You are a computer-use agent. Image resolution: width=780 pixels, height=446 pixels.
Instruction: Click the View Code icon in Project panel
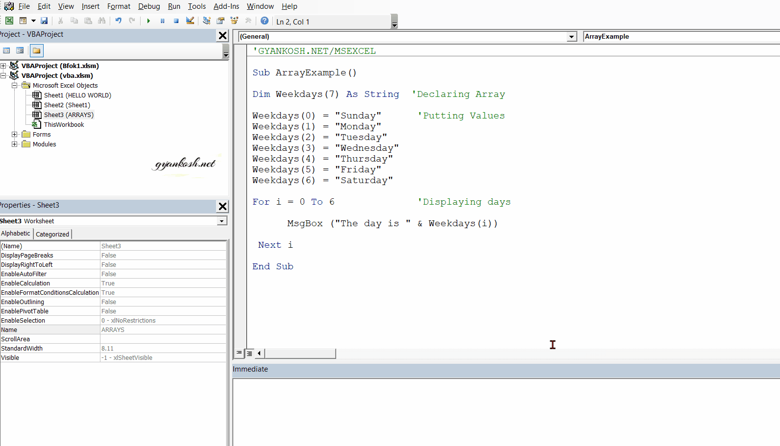pos(6,50)
